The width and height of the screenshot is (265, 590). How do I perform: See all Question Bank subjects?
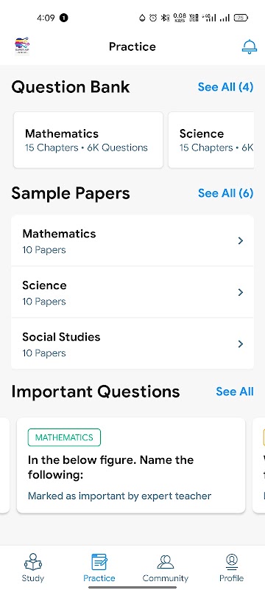coord(225,87)
